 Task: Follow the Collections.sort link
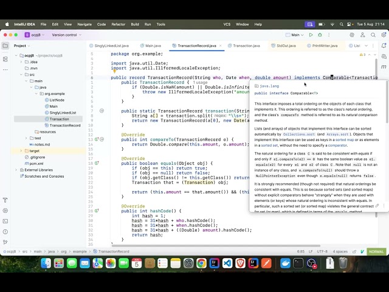pos(298,134)
